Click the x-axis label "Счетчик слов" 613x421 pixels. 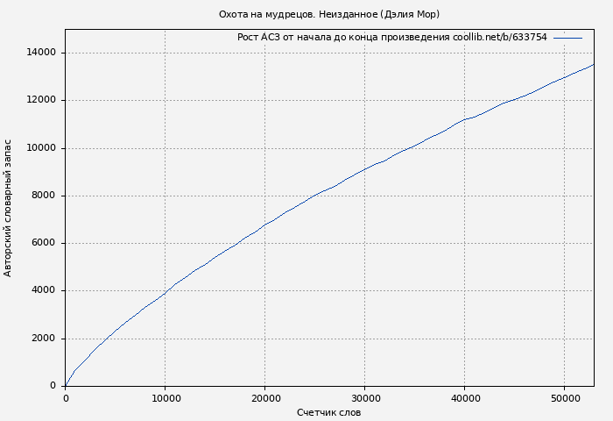coord(328,412)
